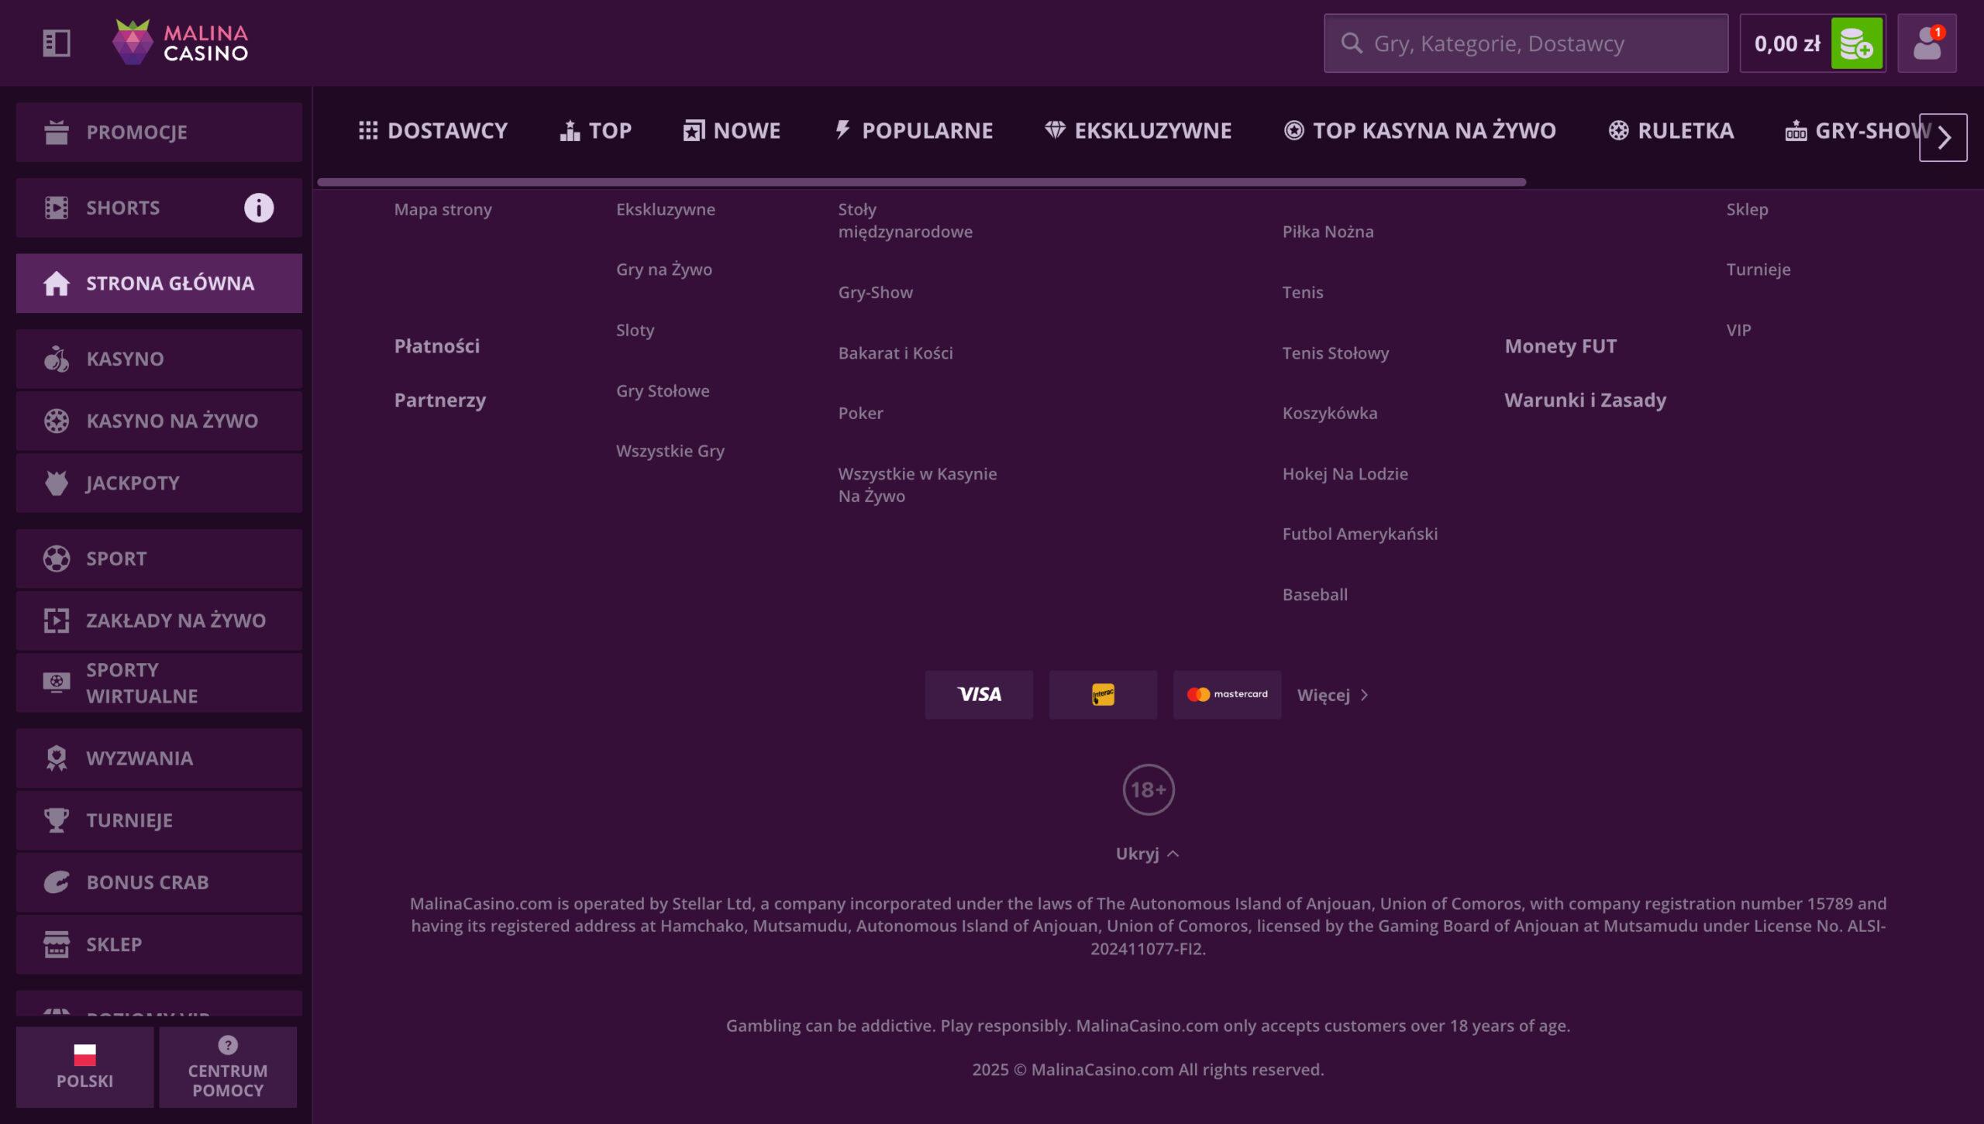Switch to the Ruletka tab

[1671, 131]
